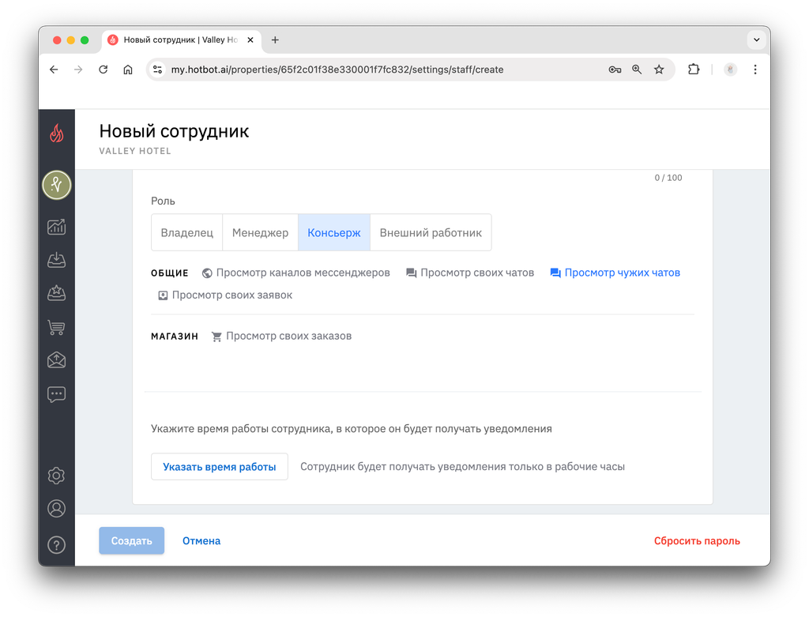Go back in browser history
Viewport: 809px width, 617px height.
point(54,70)
